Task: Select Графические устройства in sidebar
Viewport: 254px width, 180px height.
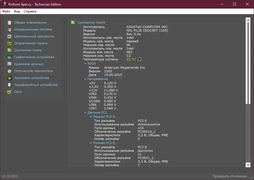Action: point(34,57)
